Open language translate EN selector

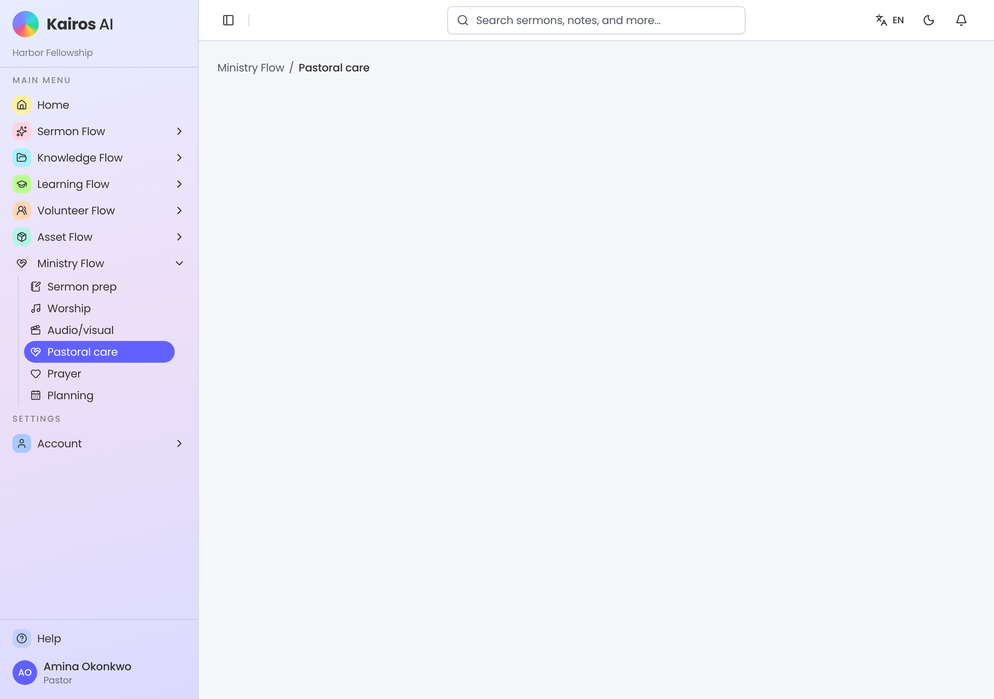pos(890,20)
